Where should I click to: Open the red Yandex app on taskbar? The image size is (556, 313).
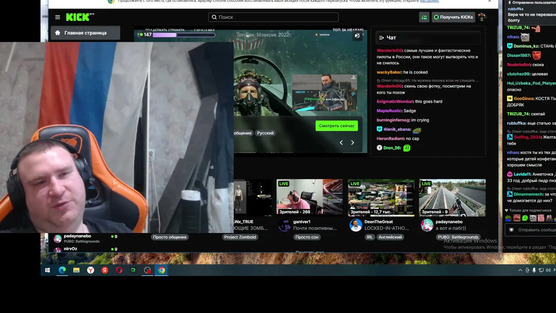pos(105,270)
